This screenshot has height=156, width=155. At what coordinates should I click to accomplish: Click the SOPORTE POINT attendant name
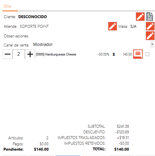(34, 26)
